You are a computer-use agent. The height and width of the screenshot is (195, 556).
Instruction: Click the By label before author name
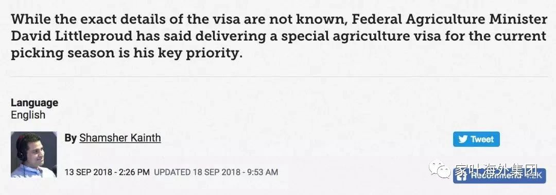click(x=71, y=138)
